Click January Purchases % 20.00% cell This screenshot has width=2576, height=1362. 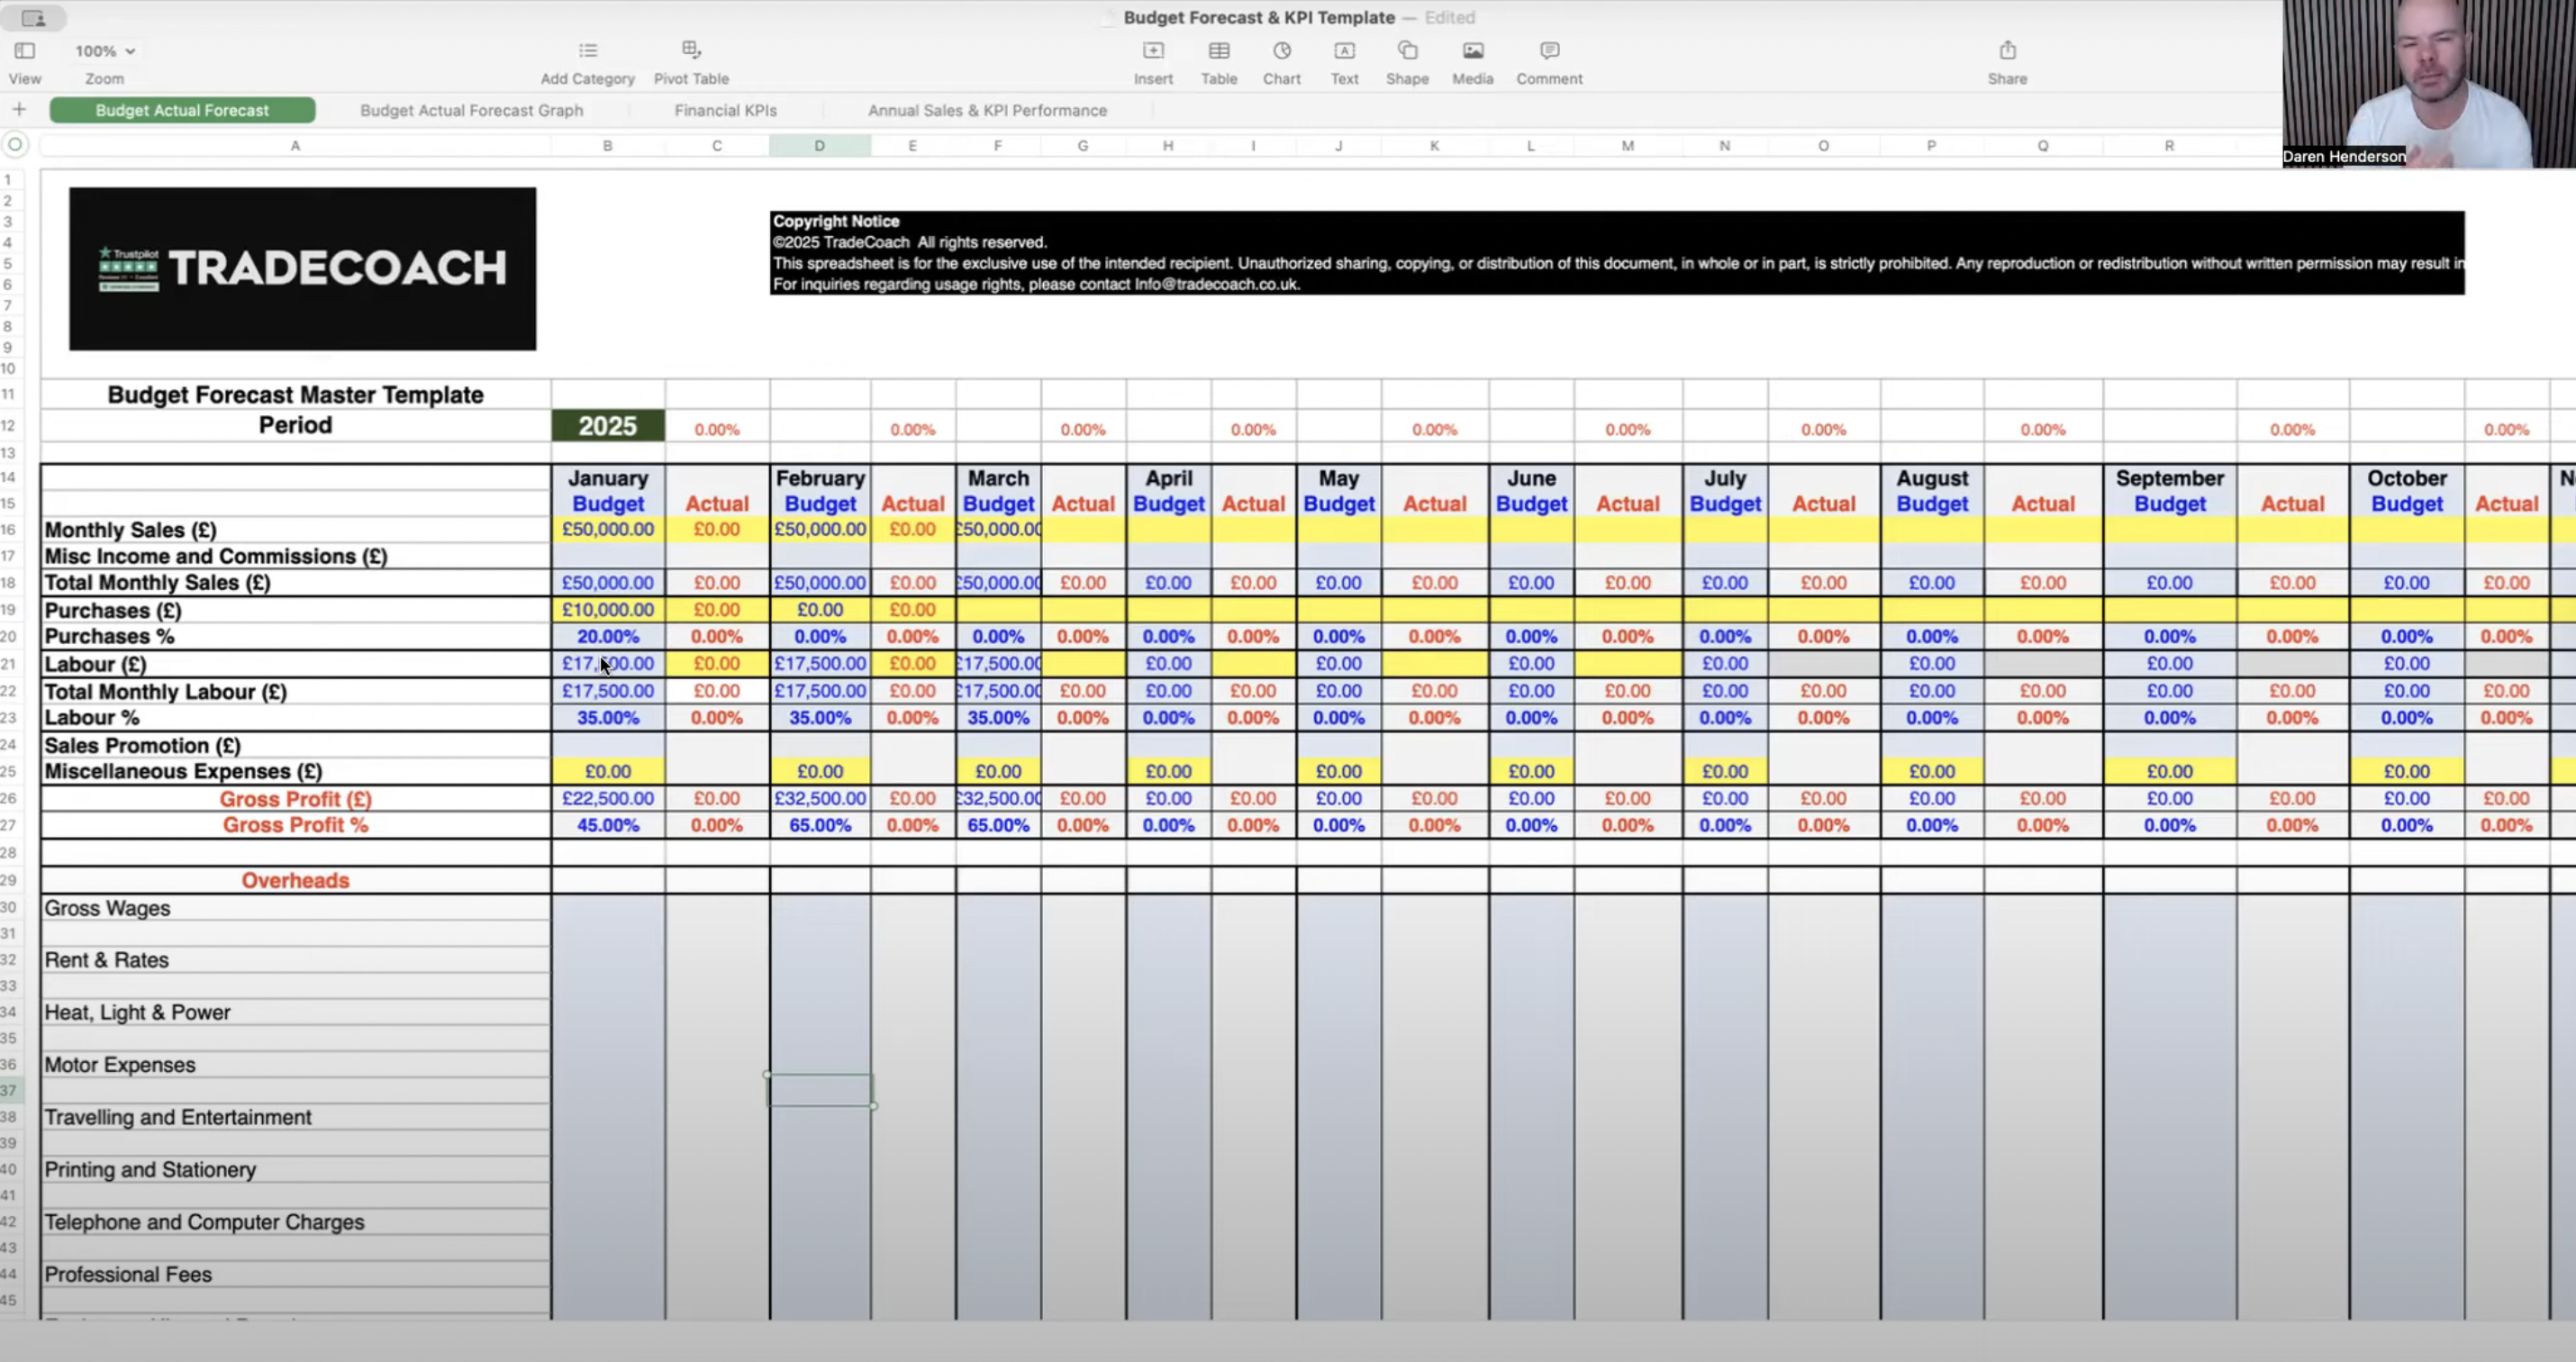607,637
